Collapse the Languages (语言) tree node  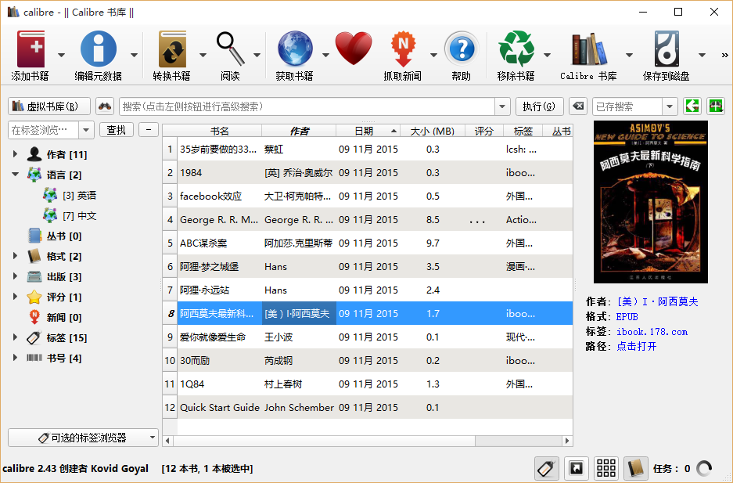click(x=15, y=175)
